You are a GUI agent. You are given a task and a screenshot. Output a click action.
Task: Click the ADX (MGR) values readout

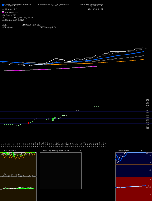click(x=32, y=25)
